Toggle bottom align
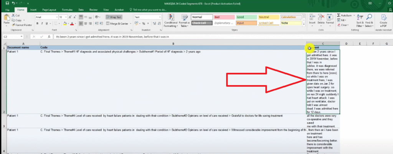 click(90, 17)
